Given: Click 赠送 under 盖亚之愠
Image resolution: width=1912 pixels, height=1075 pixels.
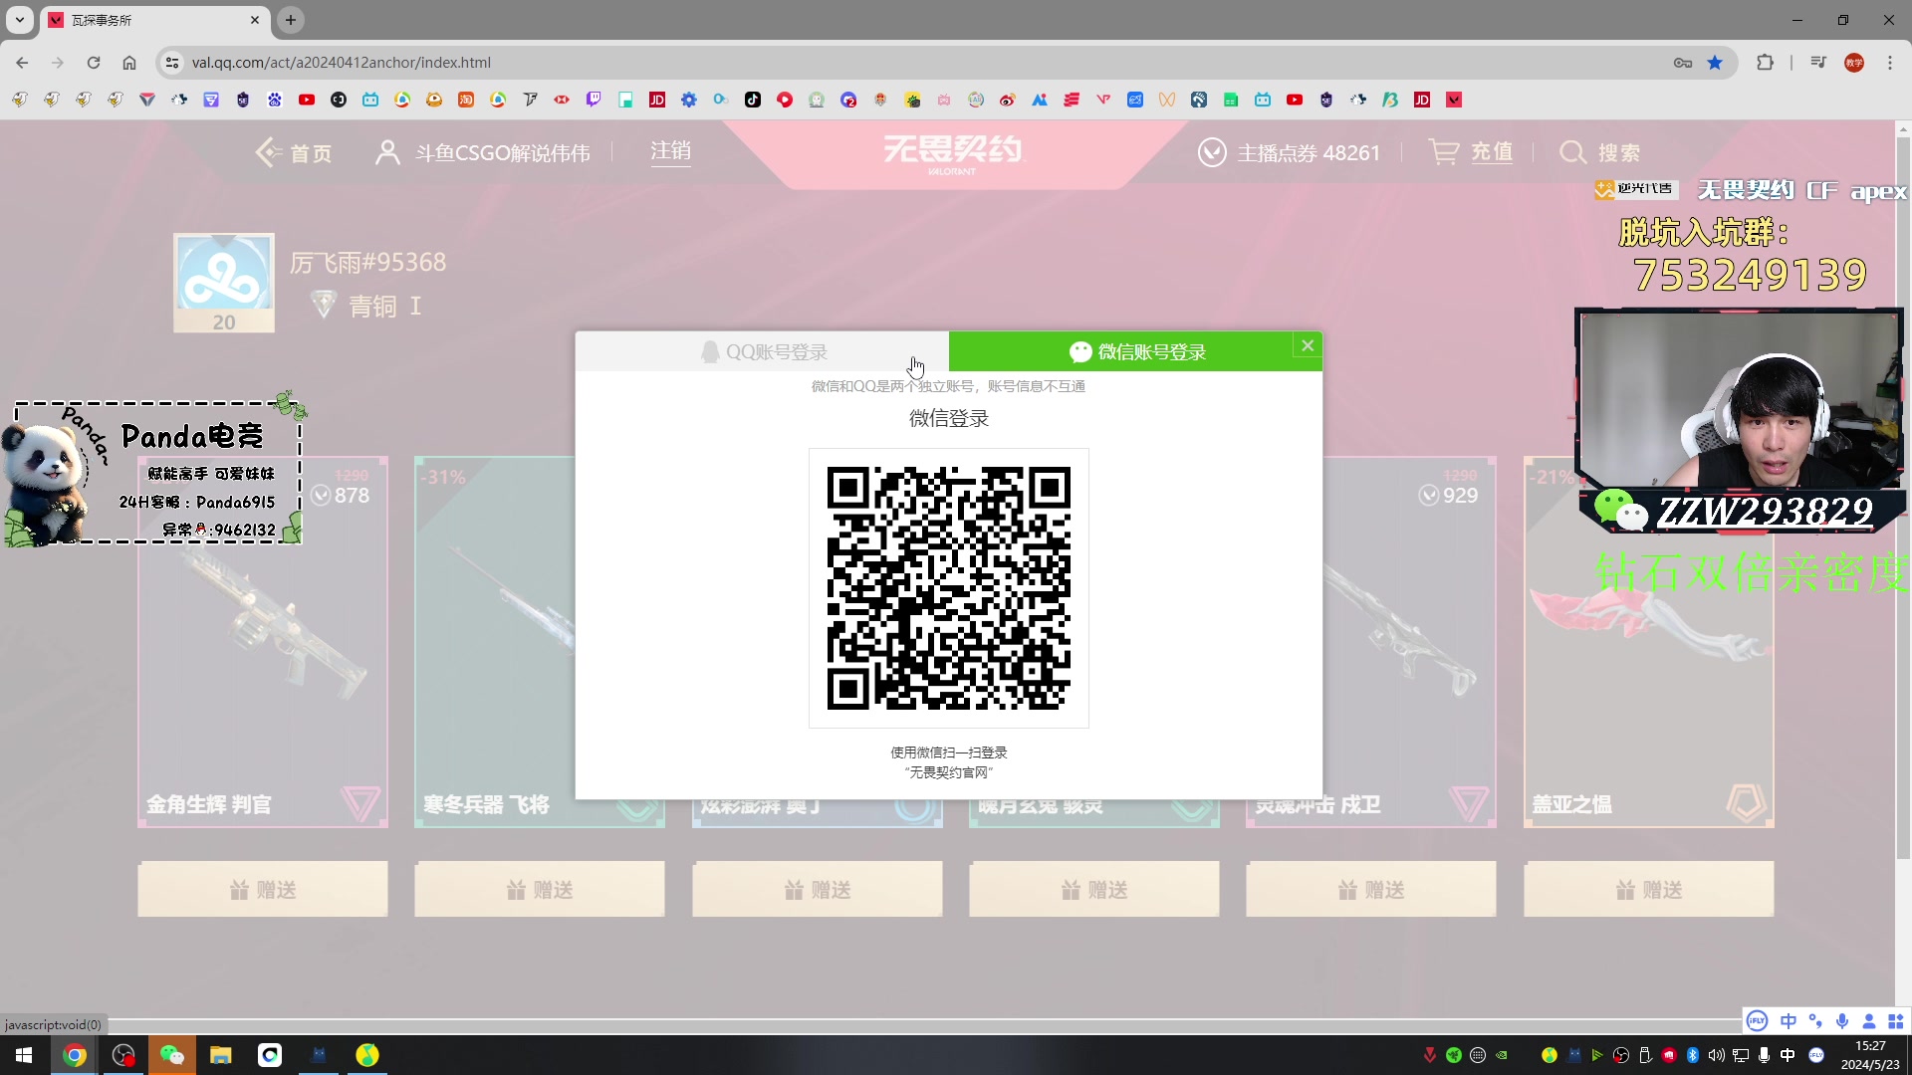Looking at the screenshot, I should 1648,889.
